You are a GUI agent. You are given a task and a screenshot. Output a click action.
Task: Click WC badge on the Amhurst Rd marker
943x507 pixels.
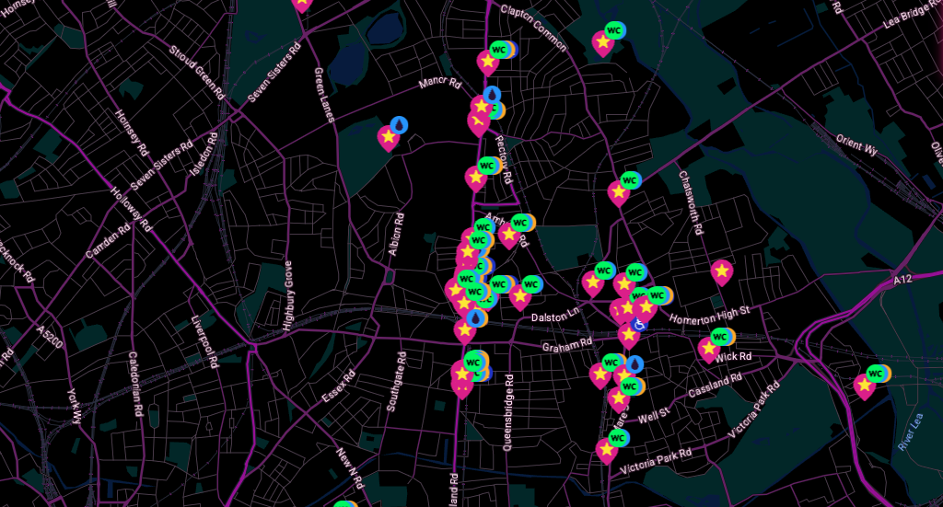520,223
